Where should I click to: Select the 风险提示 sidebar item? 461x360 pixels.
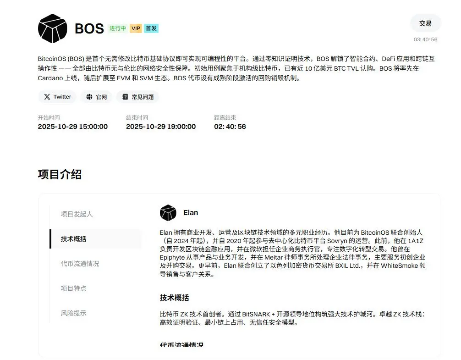point(73,313)
